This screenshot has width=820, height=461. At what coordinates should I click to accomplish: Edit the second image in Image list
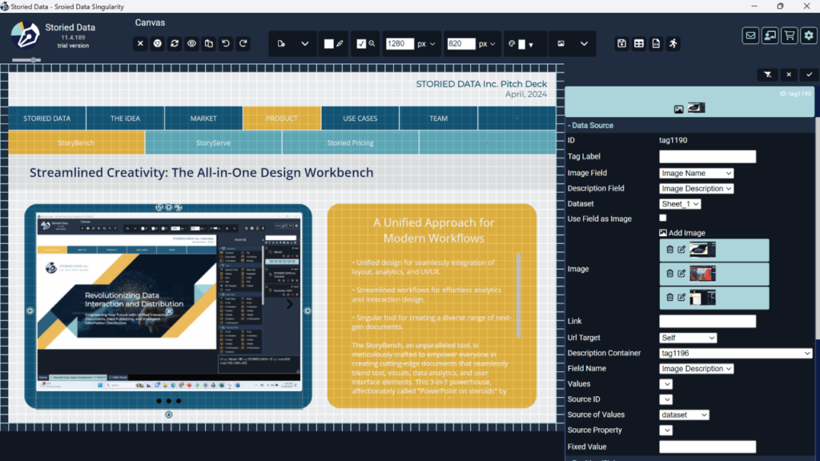[x=681, y=274]
